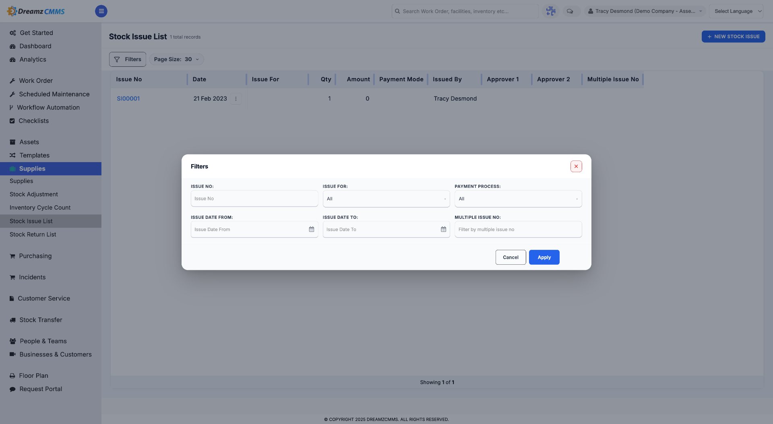773x424 pixels.
Task: Click the Businesses & Customers video icon
Action: point(12,354)
